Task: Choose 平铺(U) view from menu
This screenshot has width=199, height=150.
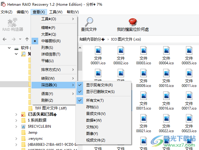Action: point(54,61)
